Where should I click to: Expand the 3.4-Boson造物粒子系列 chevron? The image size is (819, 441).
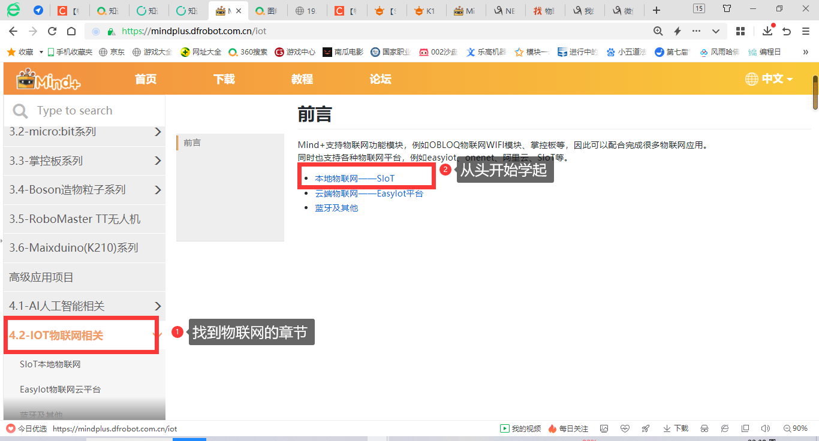(x=158, y=190)
